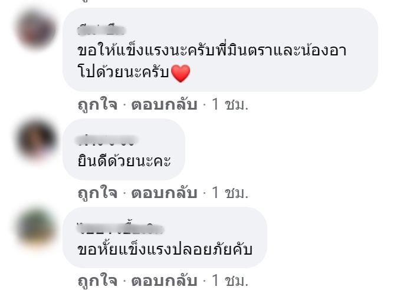Click ตอบกลับ under the heart emoji comment
Viewport: 393px width, 290px height.
164,104
